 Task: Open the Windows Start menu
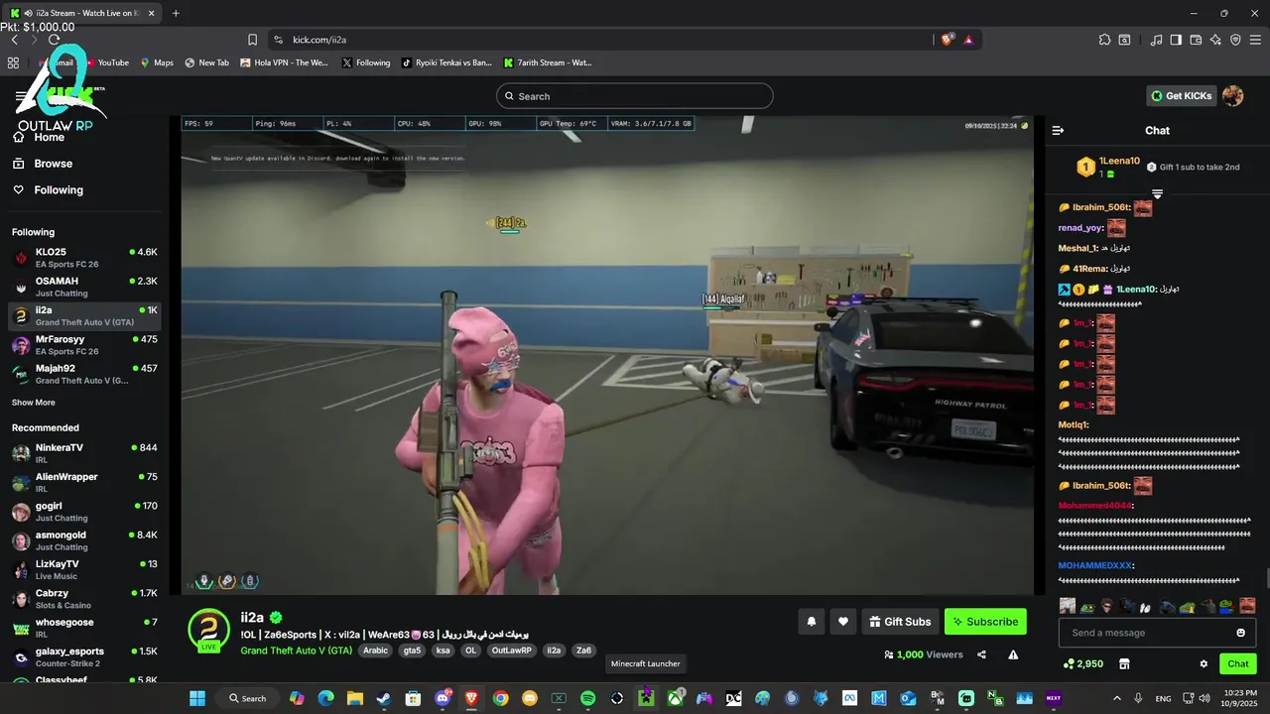click(197, 698)
